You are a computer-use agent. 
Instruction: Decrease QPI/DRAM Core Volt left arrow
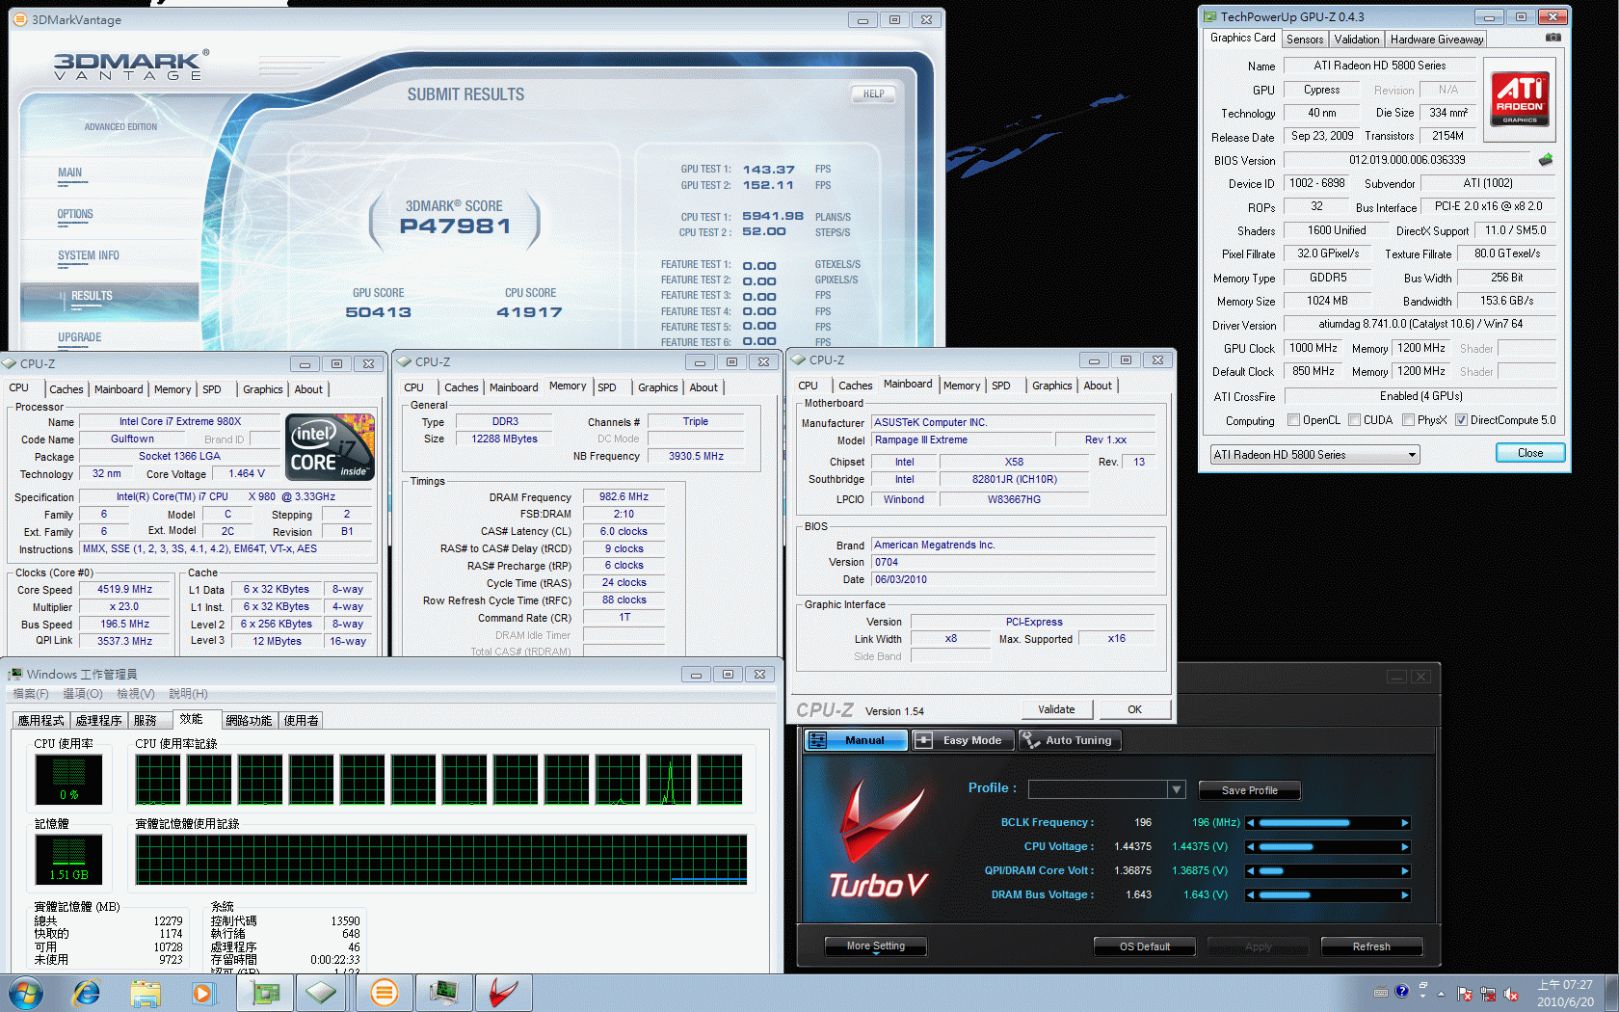click(x=1251, y=871)
